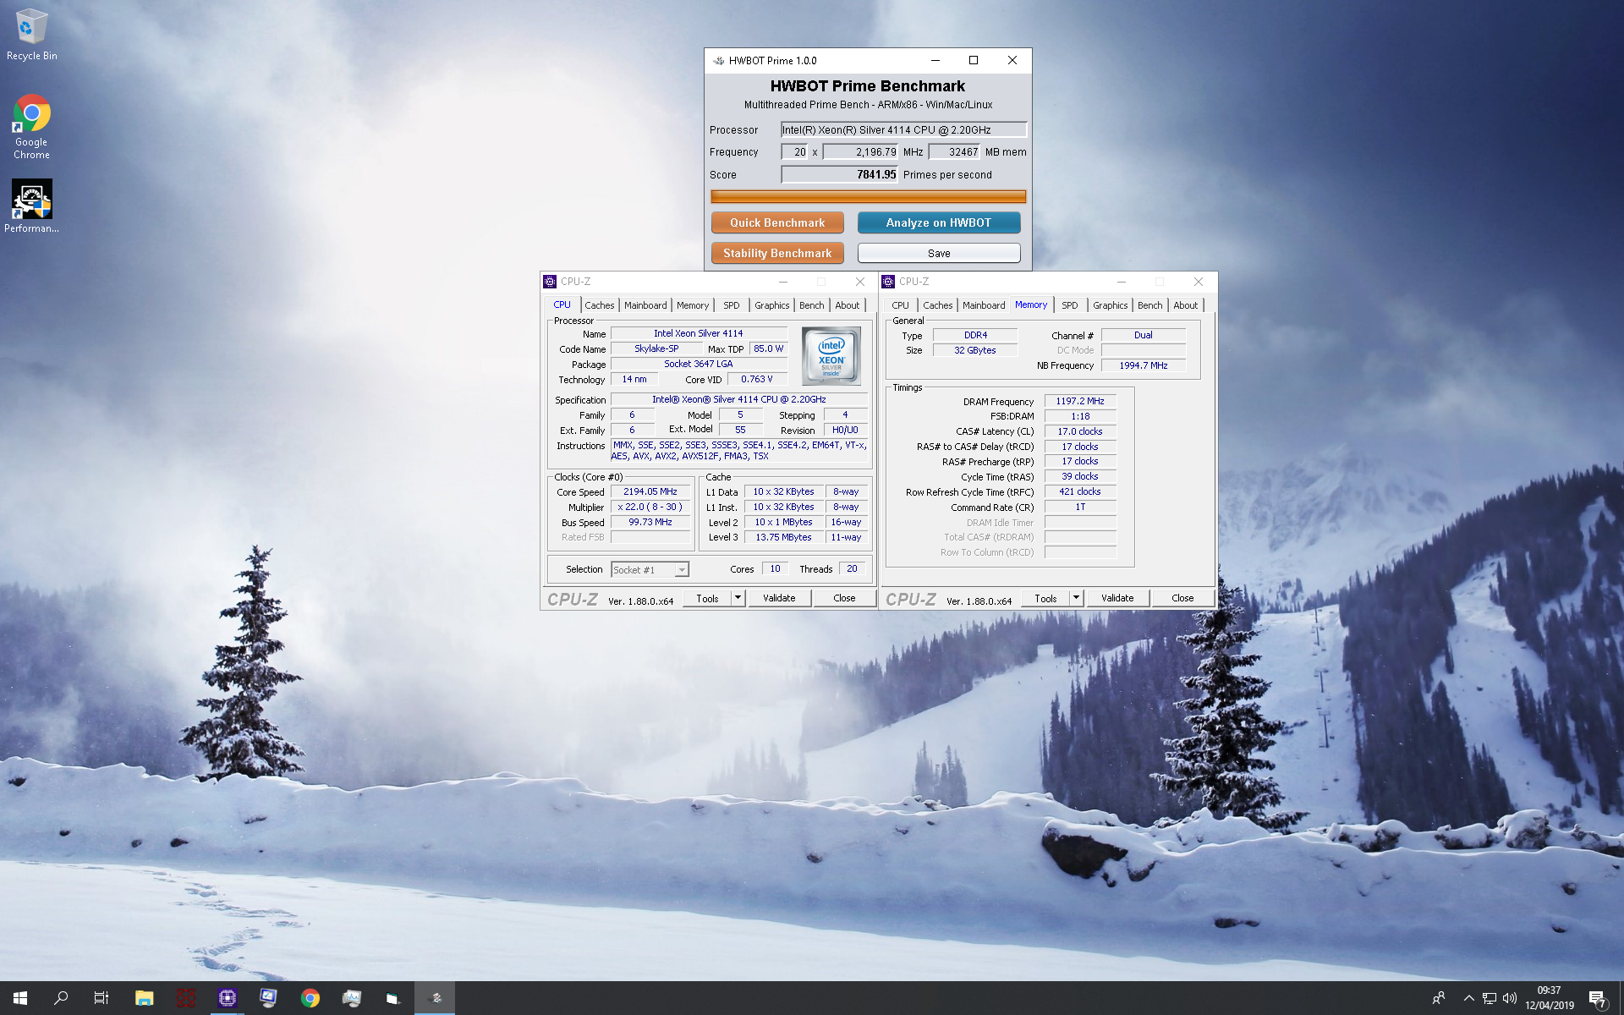
Task: Open Graphics tab in left CPU-Z window
Action: click(771, 305)
